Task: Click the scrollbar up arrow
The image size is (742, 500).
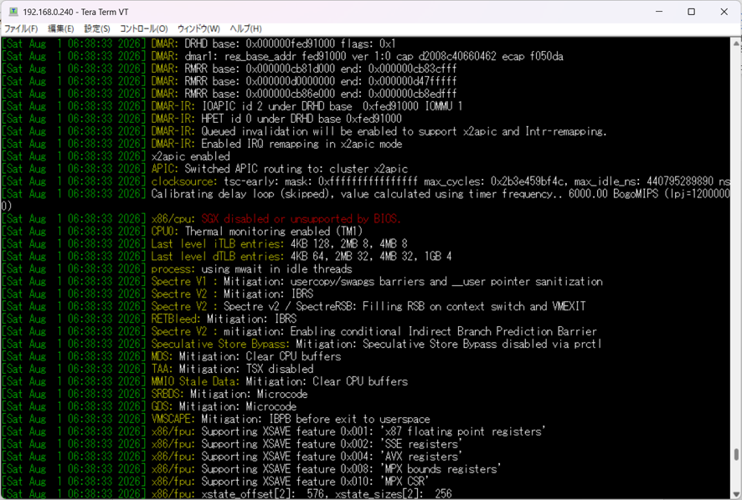Action: click(736, 43)
